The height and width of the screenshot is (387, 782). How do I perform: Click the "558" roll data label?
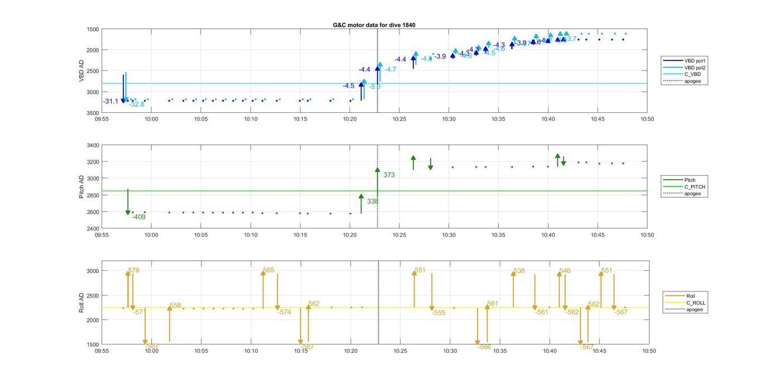tap(175, 305)
